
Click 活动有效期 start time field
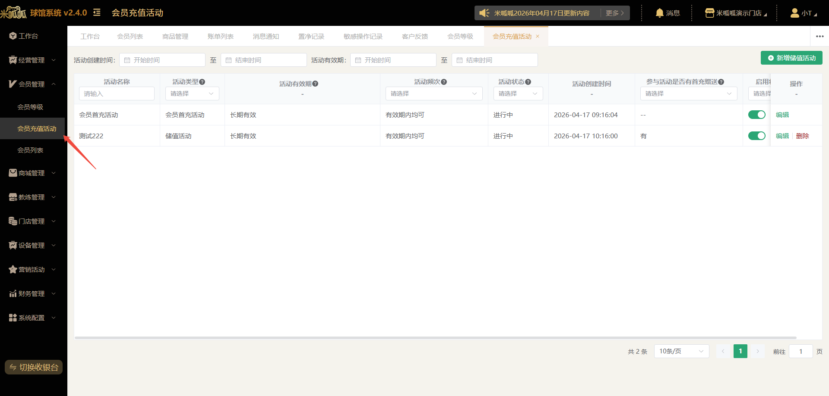click(393, 60)
